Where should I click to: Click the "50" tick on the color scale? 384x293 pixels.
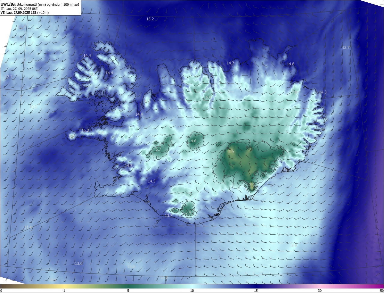coord(382,291)
